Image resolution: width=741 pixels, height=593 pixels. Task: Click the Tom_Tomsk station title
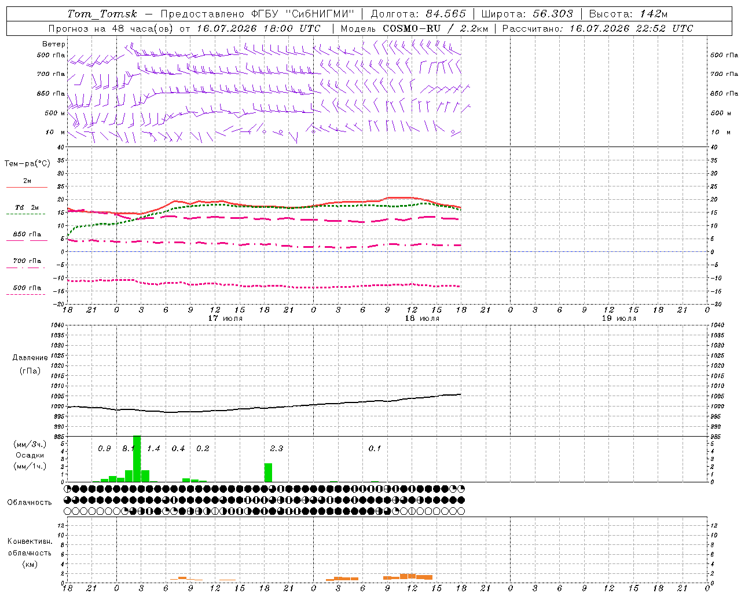pos(102,14)
